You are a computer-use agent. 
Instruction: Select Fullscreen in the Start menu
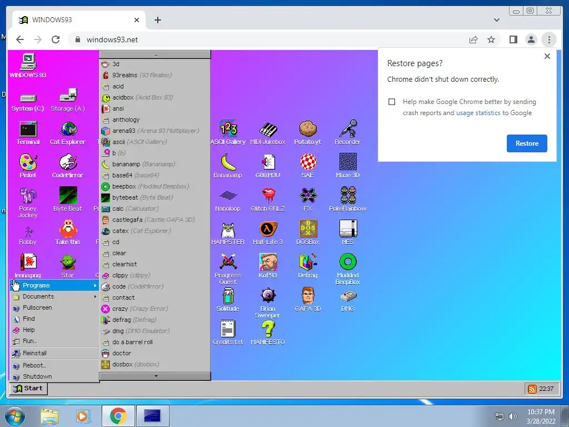pyautogui.click(x=54, y=307)
